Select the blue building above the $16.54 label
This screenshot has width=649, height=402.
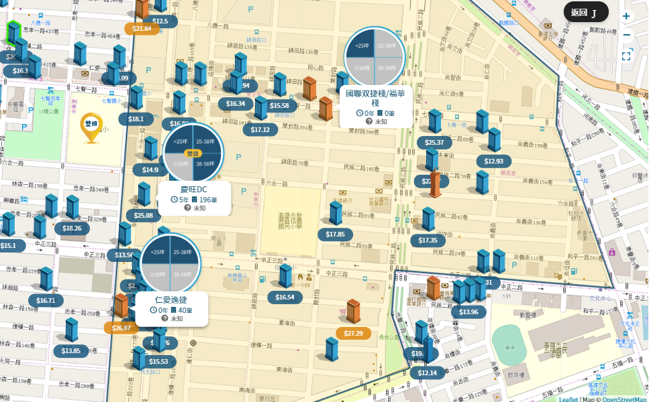[x=285, y=276]
